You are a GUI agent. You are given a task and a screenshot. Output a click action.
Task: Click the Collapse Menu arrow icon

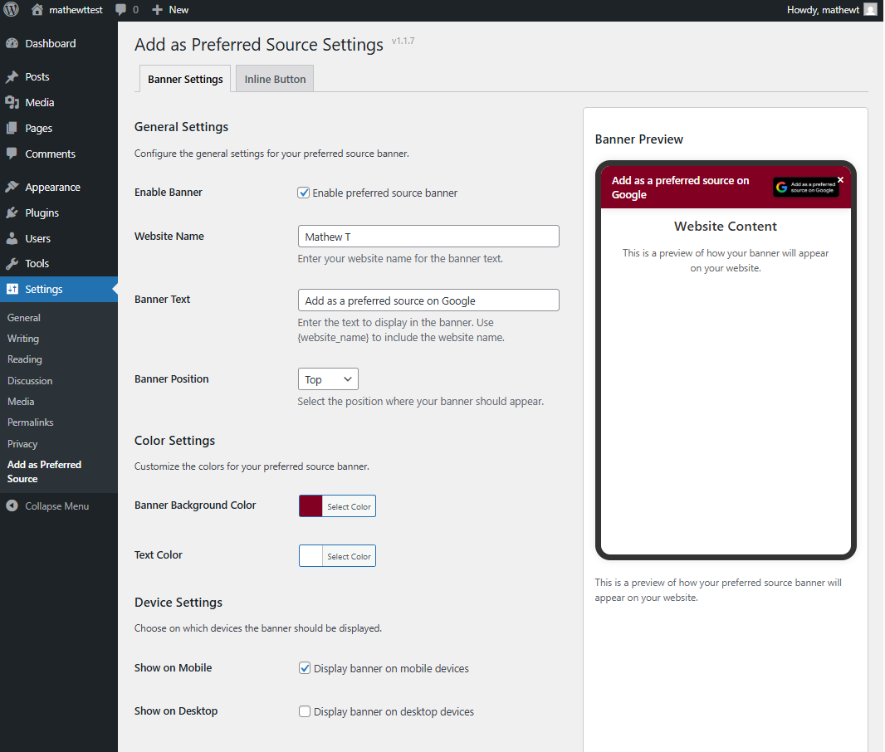12,506
